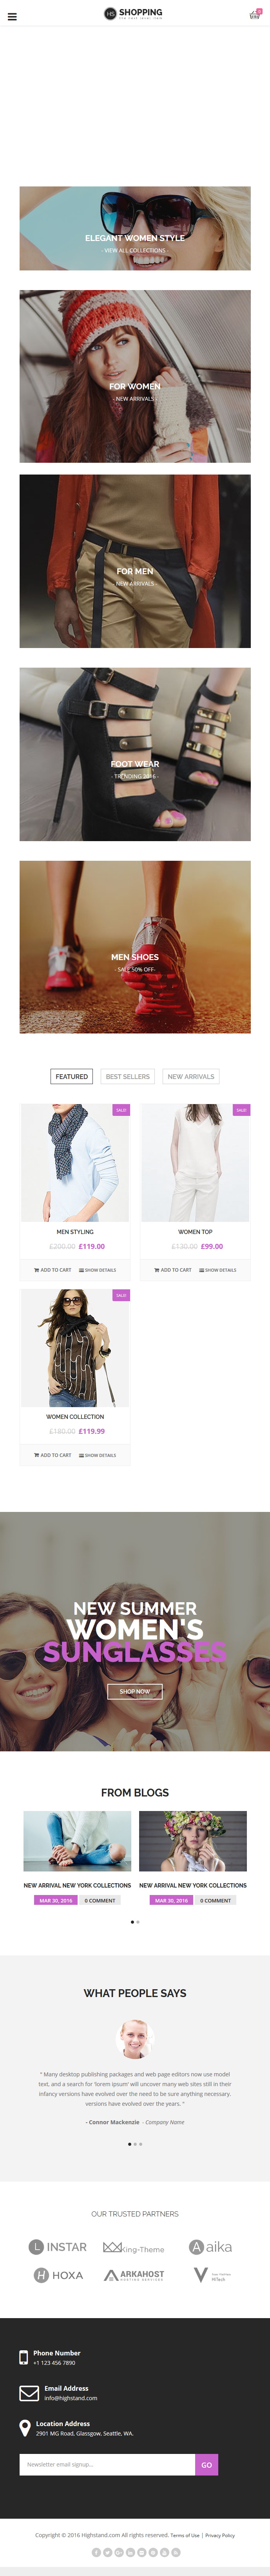Click the Shopping site logo
The width and height of the screenshot is (270, 2576).
(133, 13)
